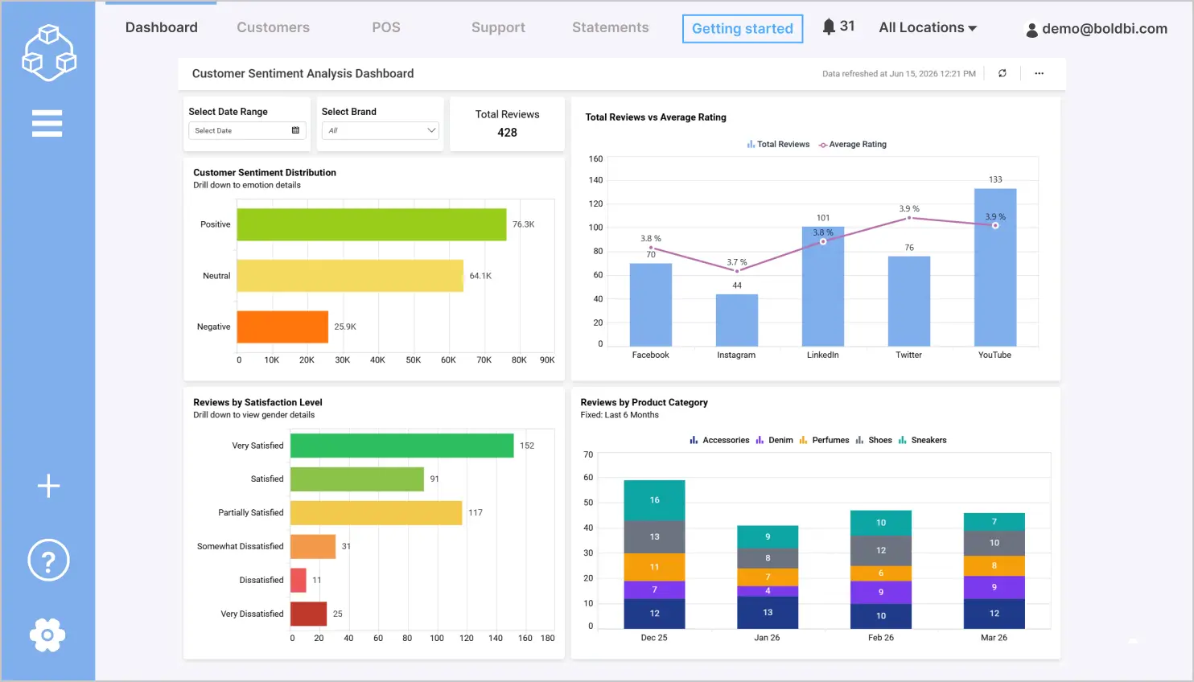1194x682 pixels.
Task: Select the Negative sentiment bar
Action: 282,327
